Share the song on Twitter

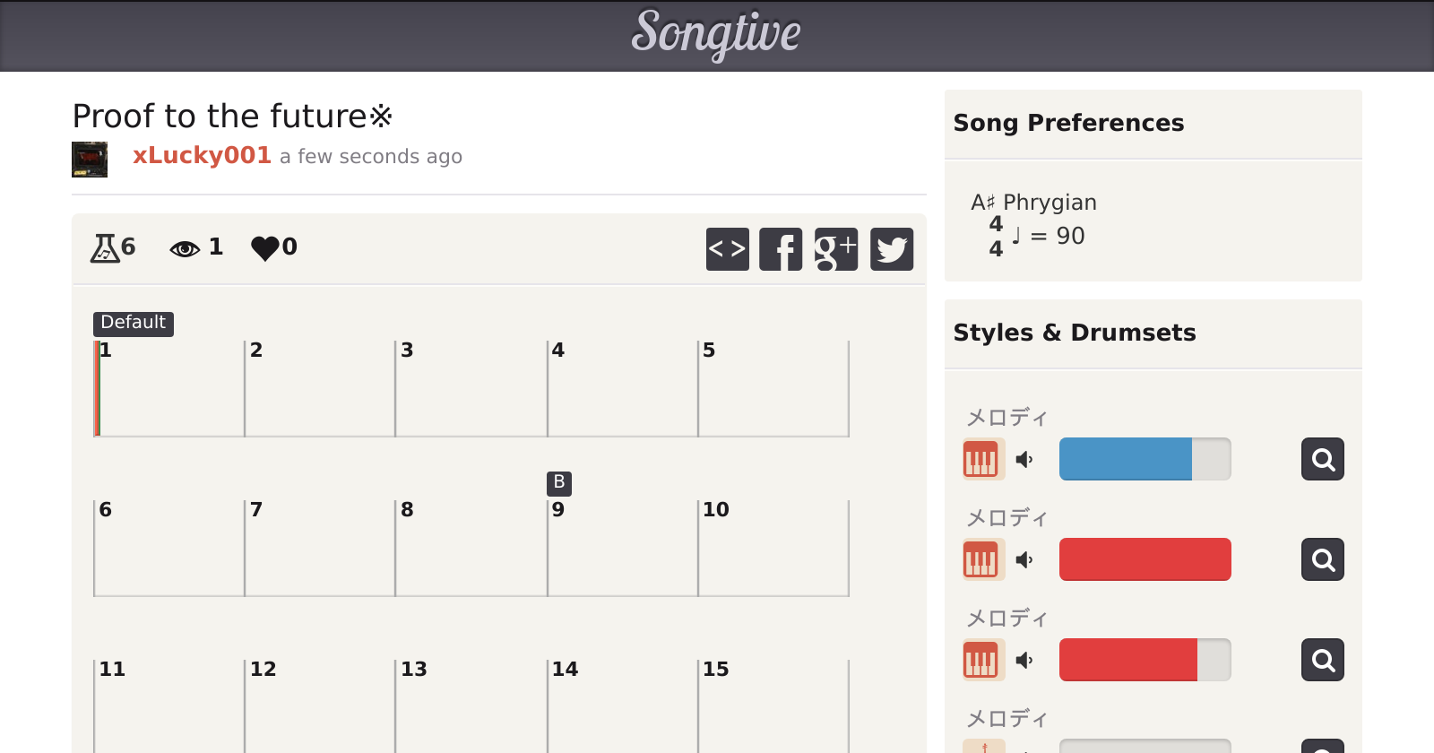[892, 249]
